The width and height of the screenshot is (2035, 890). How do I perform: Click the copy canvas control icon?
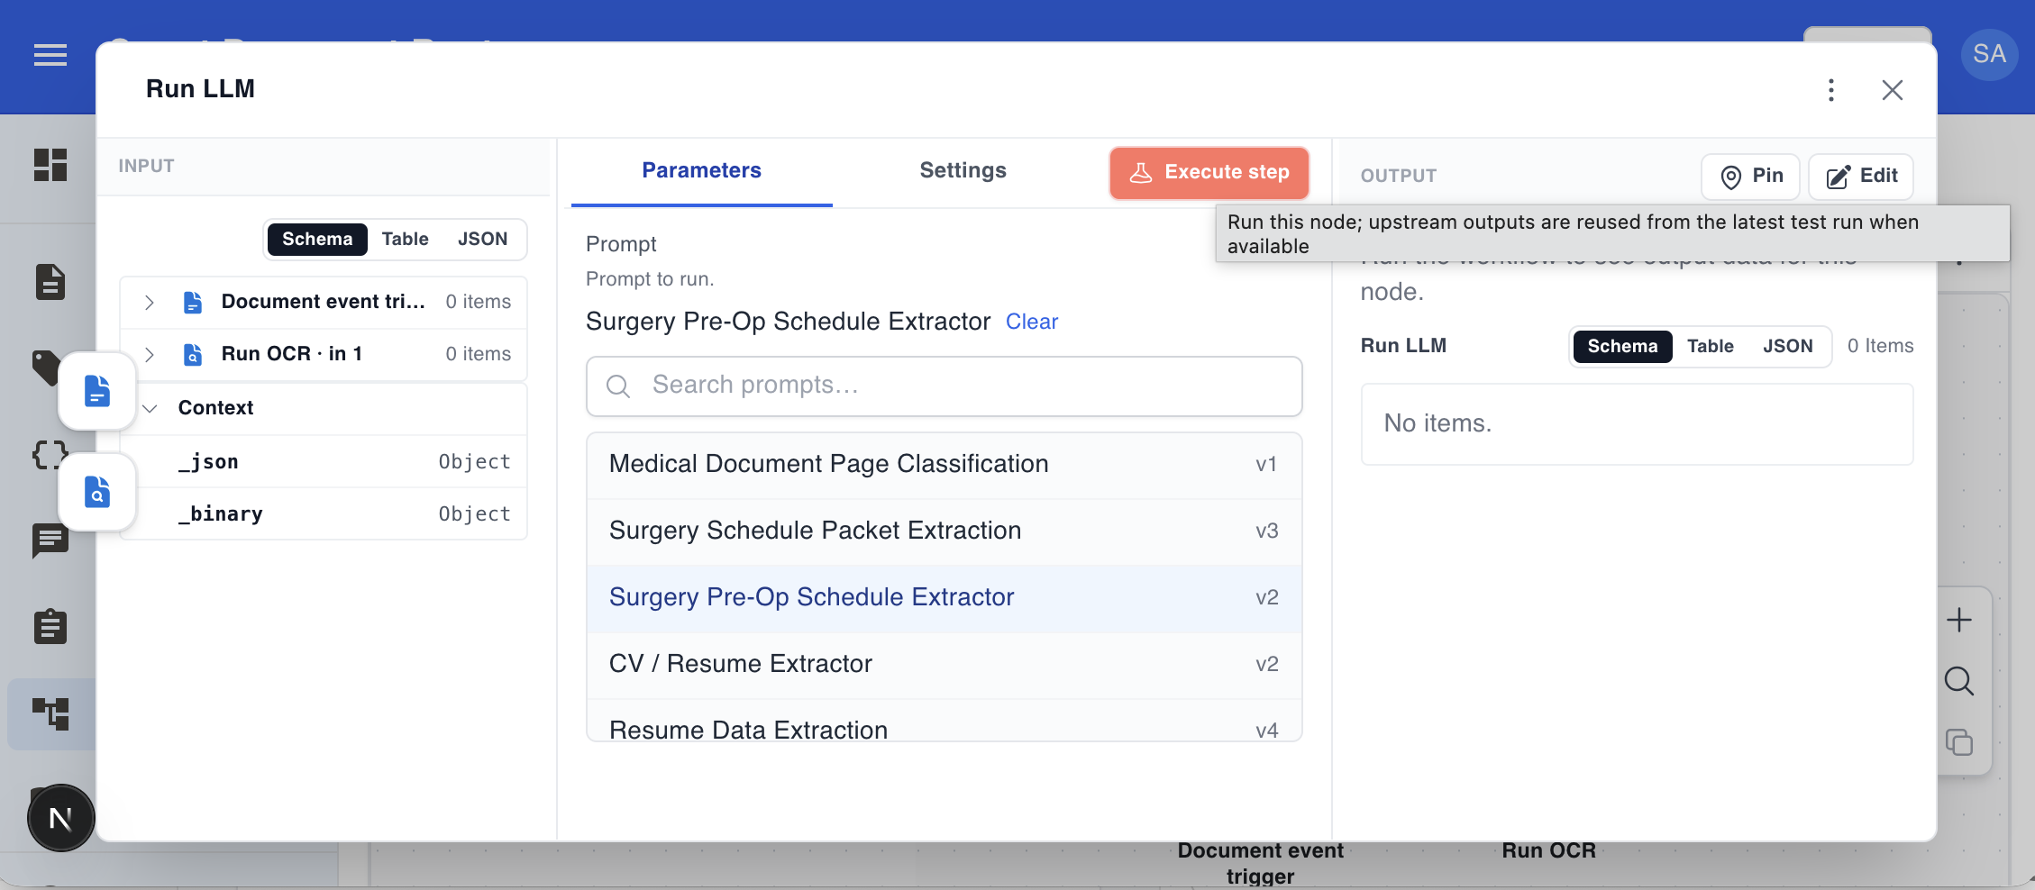(1959, 742)
